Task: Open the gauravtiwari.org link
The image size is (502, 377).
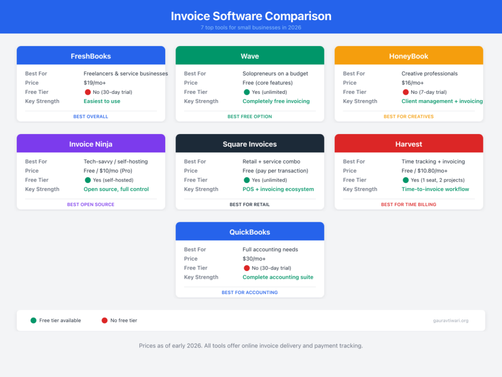Action: pos(451,320)
